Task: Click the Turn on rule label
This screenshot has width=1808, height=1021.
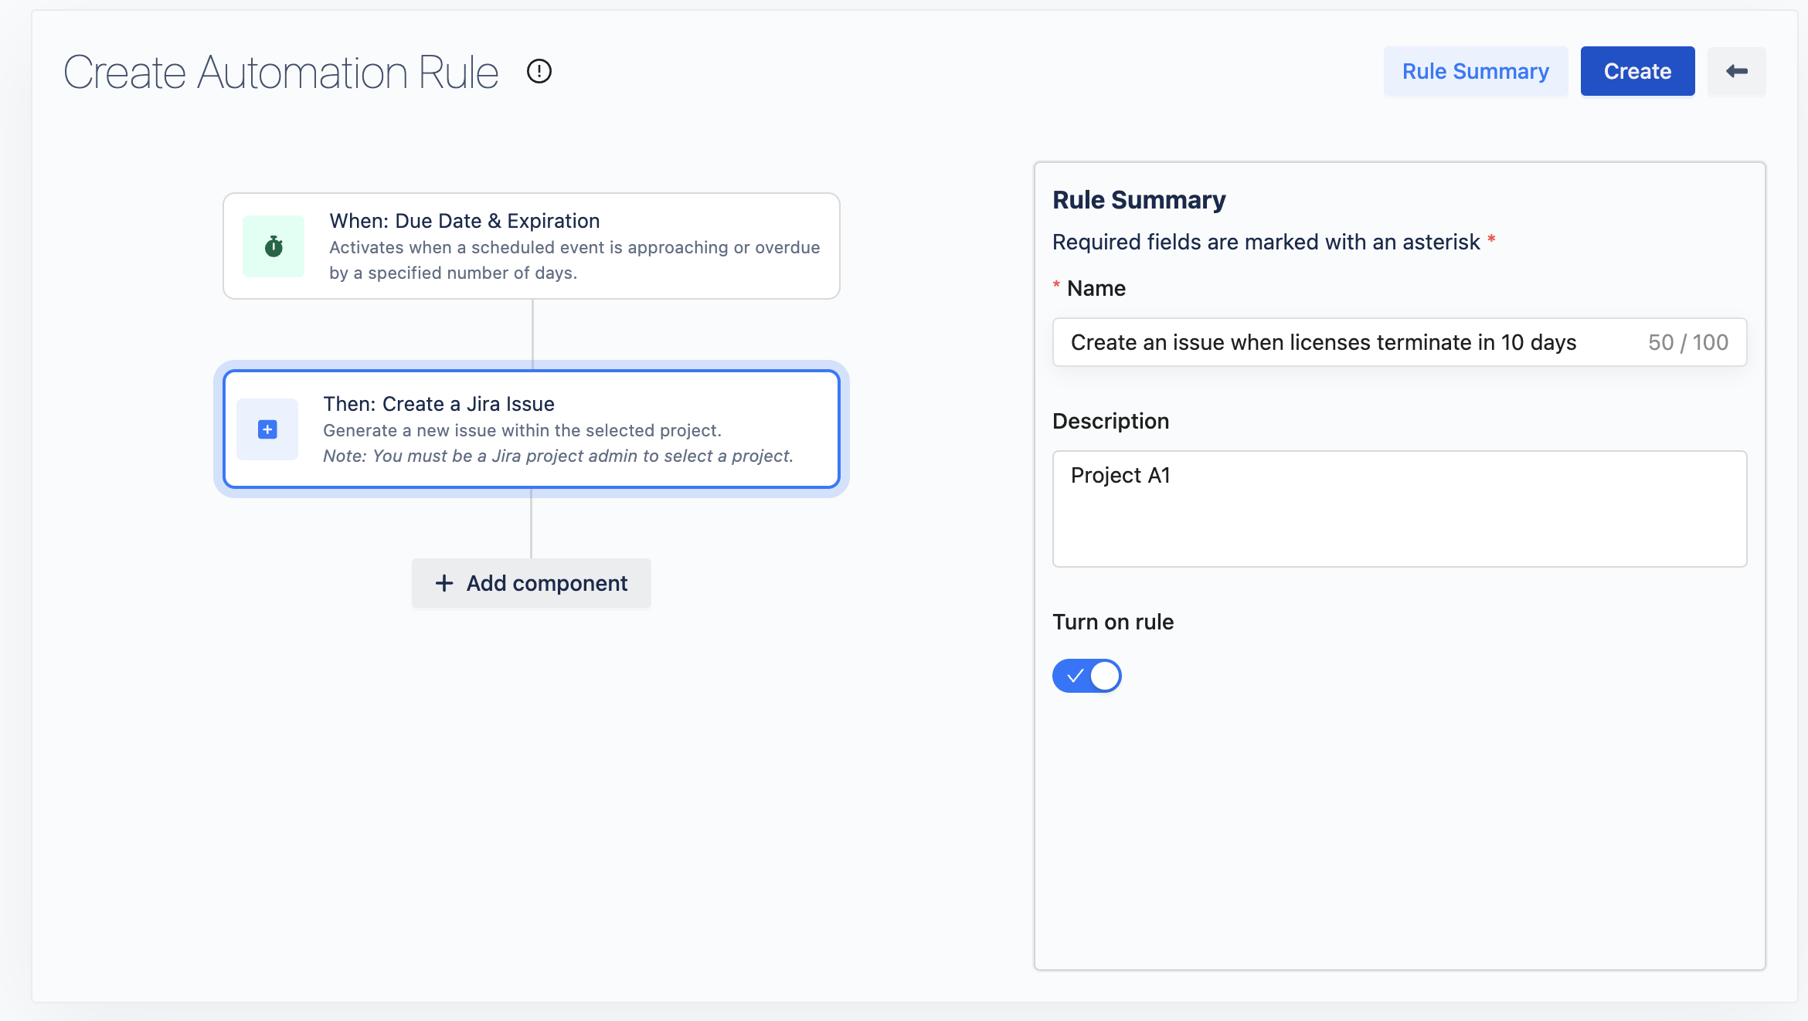Action: click(1113, 622)
